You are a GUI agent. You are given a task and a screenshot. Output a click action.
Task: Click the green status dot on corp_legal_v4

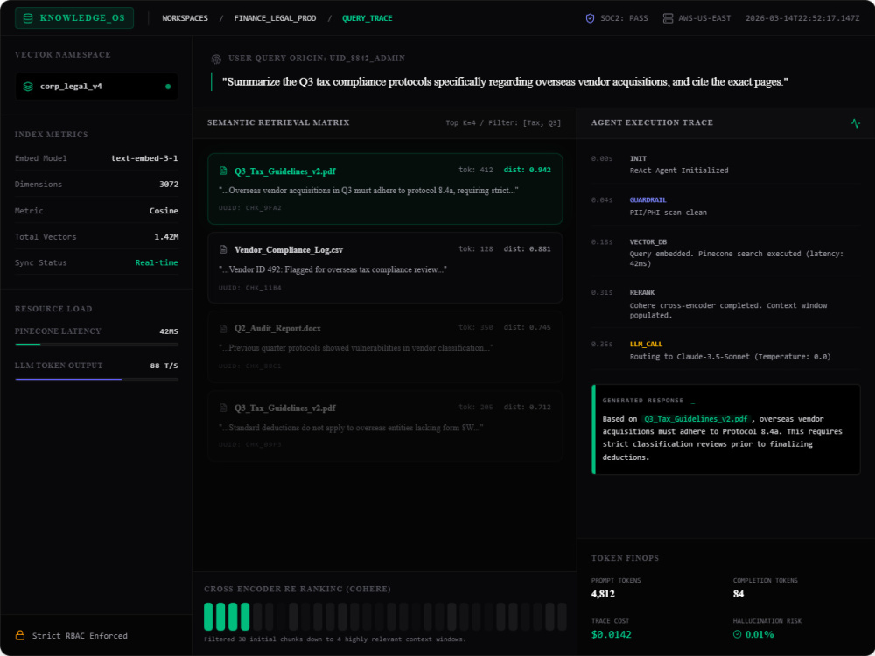point(168,87)
